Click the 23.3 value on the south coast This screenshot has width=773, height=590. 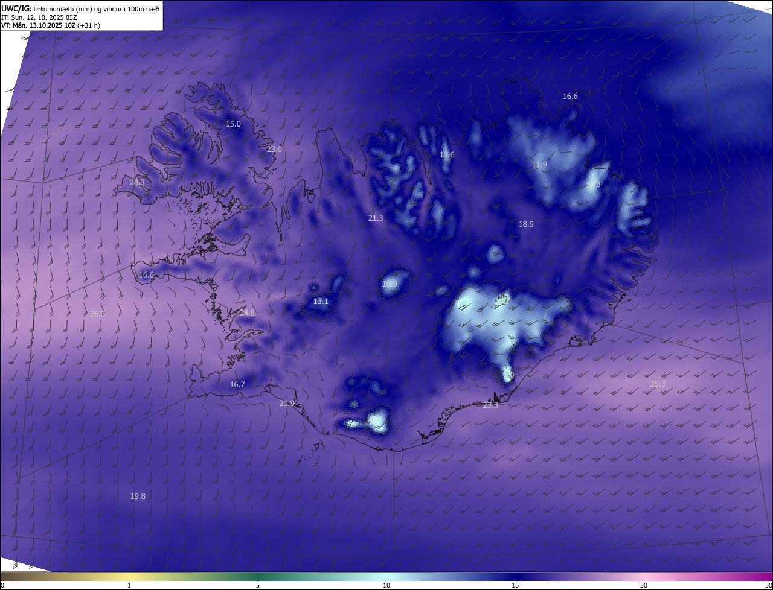coord(490,405)
